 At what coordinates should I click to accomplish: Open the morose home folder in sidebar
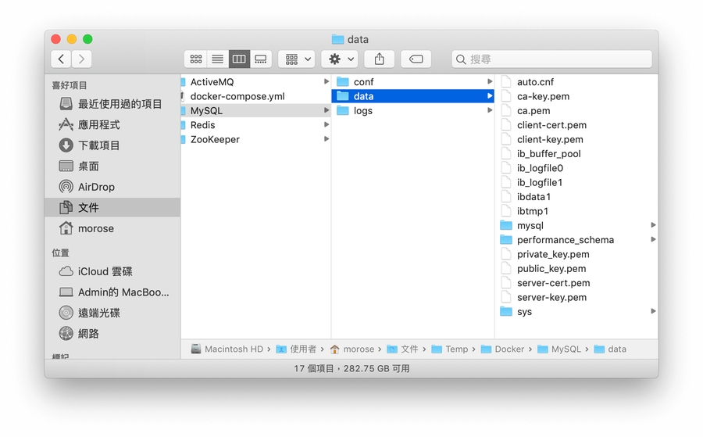pyautogui.click(x=95, y=228)
